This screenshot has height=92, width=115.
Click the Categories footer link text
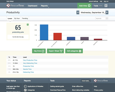pyautogui.click(x=31, y=90)
